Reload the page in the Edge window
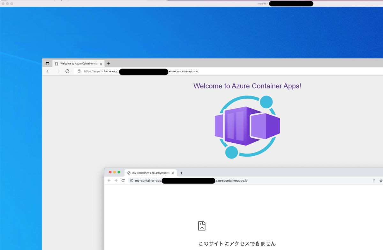383x250 pixels. pos(67,71)
